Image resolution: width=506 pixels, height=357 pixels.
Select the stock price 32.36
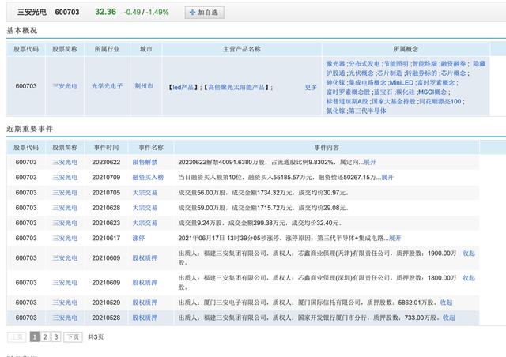point(105,12)
